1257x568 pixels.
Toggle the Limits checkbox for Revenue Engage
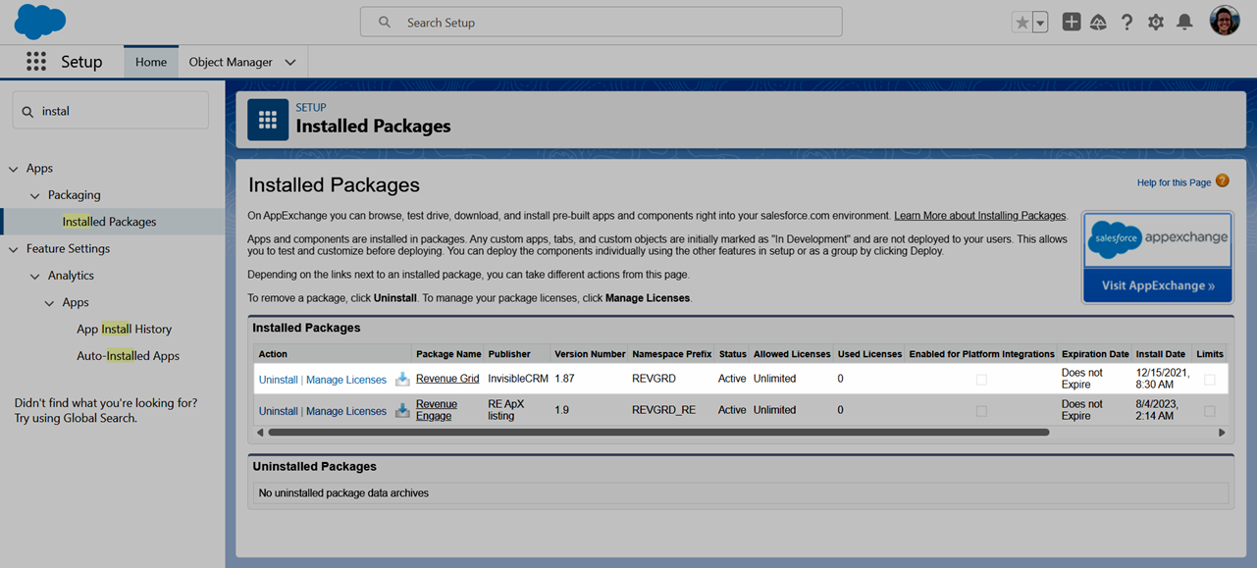(x=1209, y=411)
